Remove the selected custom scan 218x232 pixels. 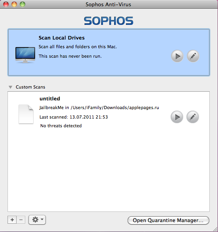21,220
